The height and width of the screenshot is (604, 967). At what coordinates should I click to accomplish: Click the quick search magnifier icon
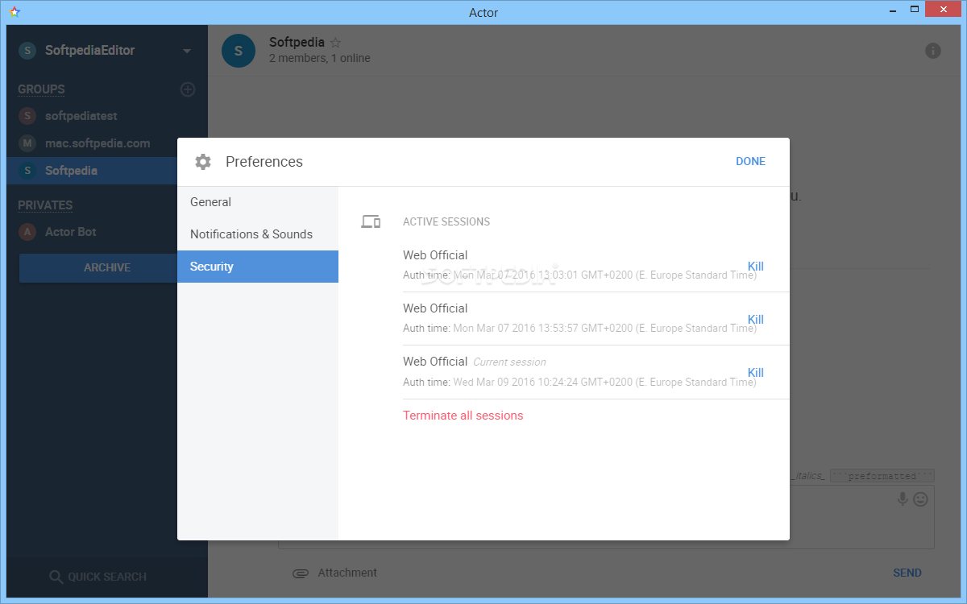point(56,577)
